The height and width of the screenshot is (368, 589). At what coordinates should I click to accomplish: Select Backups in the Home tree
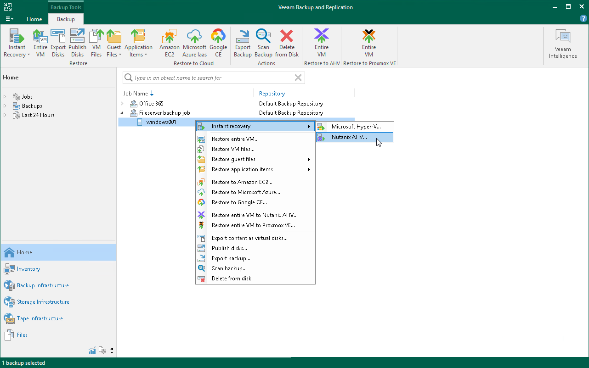point(32,106)
